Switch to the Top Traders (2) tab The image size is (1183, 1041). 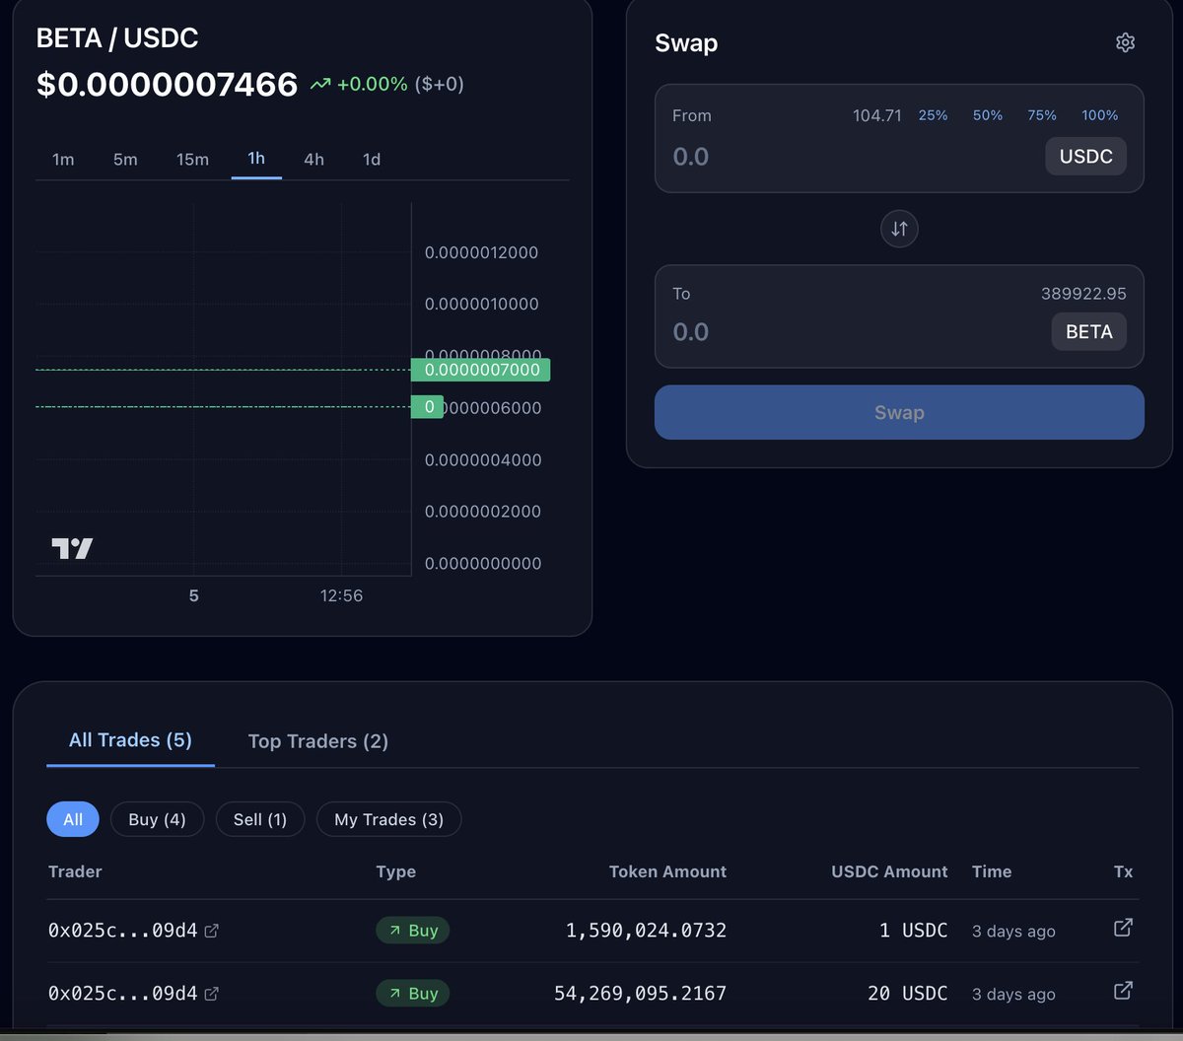click(318, 741)
